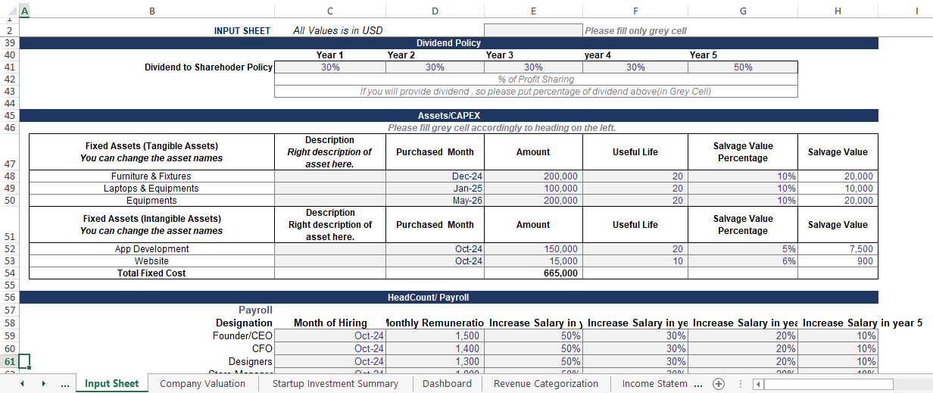This screenshot has width=933, height=393.
Task: Select salvage value 900 cell
Action: 838,261
